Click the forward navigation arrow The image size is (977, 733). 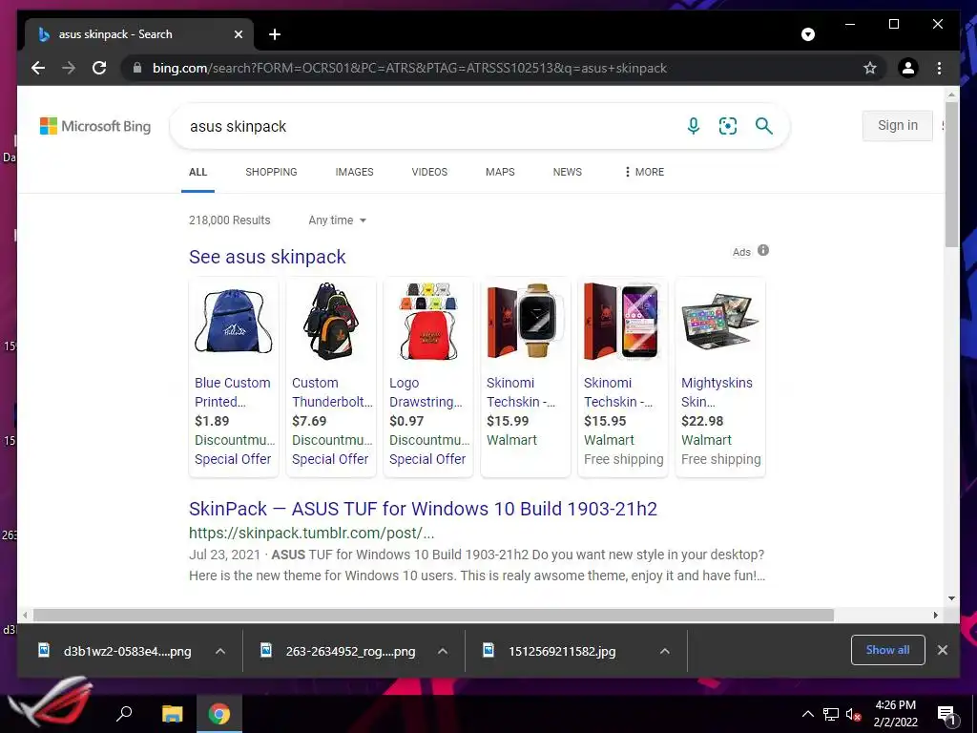pos(69,68)
